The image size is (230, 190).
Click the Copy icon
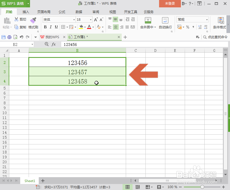16,27
